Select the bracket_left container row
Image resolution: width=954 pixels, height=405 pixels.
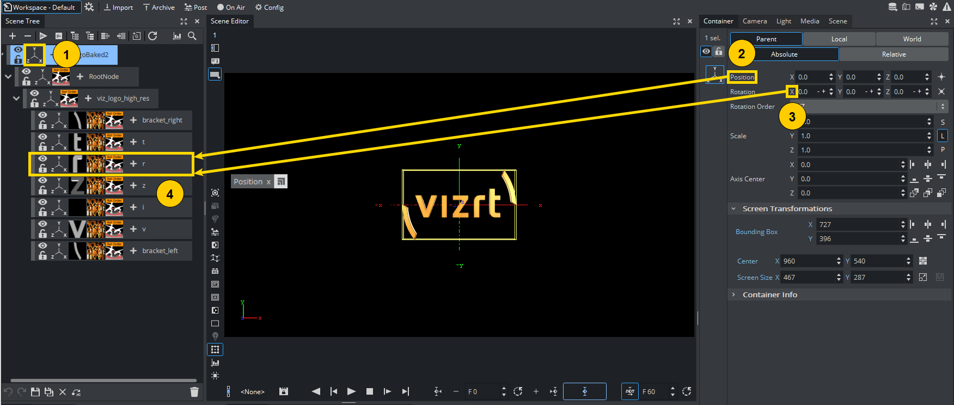(112, 250)
